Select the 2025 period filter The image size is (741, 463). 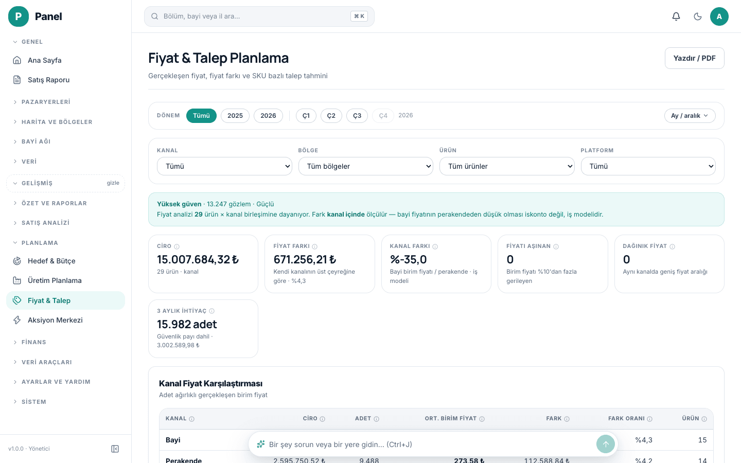pos(235,116)
